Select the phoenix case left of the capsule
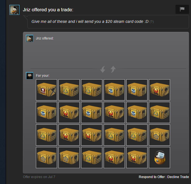The height and width of the screenshot is (184, 191). 137,157
